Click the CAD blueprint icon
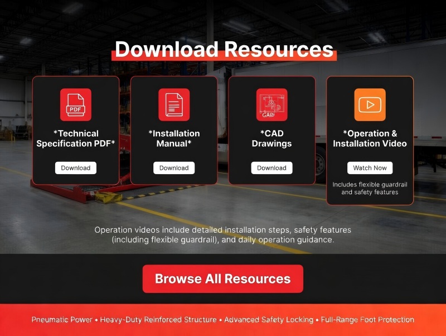The image size is (446, 336). click(272, 105)
